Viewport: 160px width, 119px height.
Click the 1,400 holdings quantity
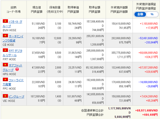point(58,96)
